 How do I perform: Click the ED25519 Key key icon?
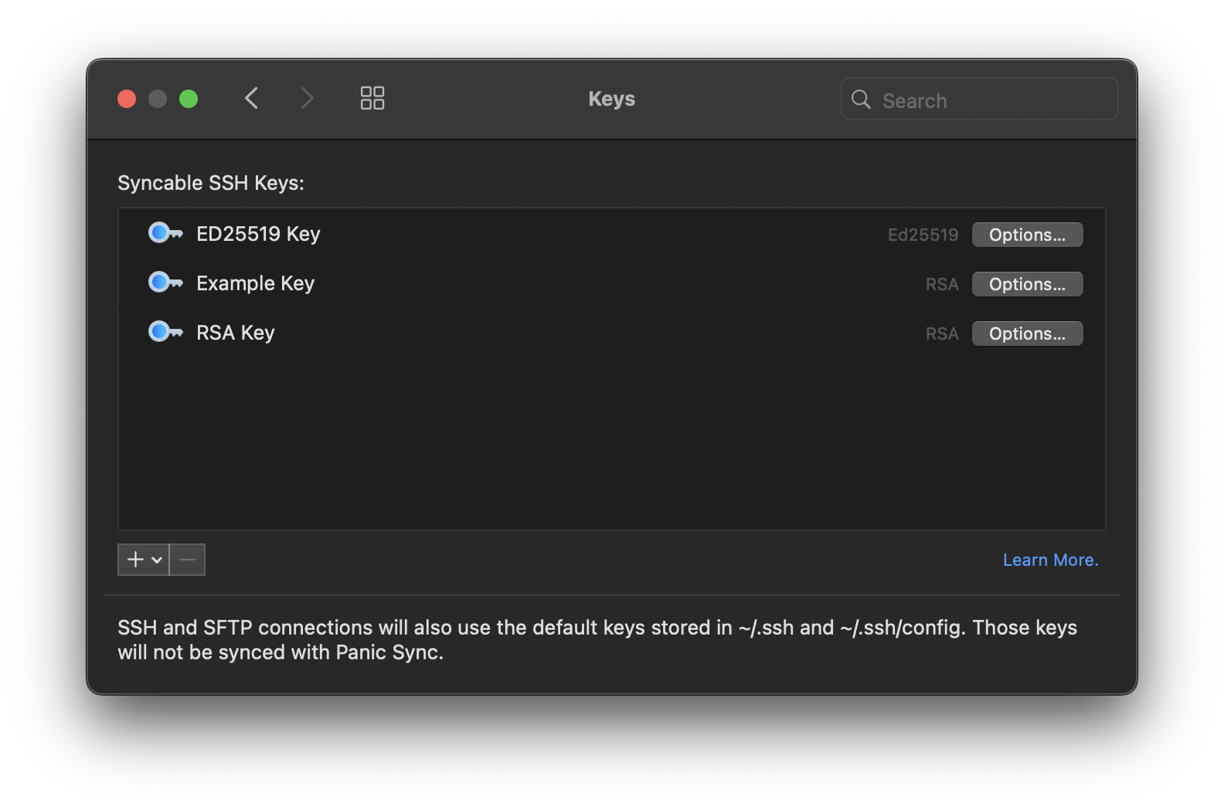(165, 233)
